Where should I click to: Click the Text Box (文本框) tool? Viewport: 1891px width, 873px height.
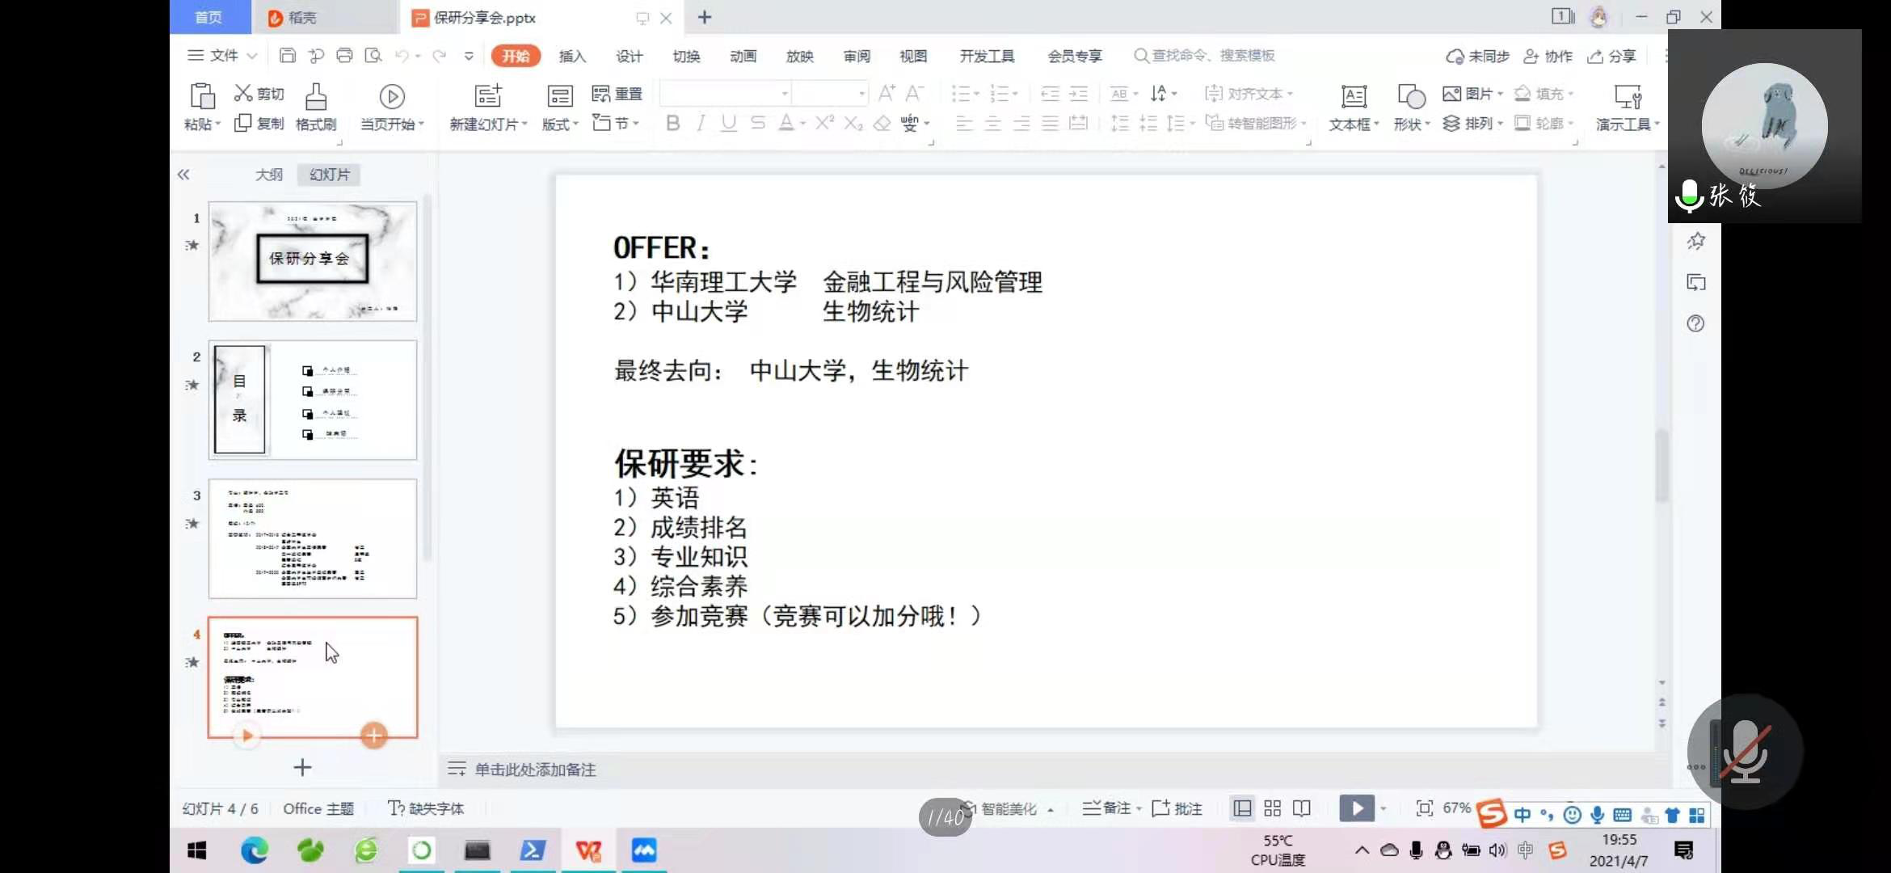pos(1354,97)
